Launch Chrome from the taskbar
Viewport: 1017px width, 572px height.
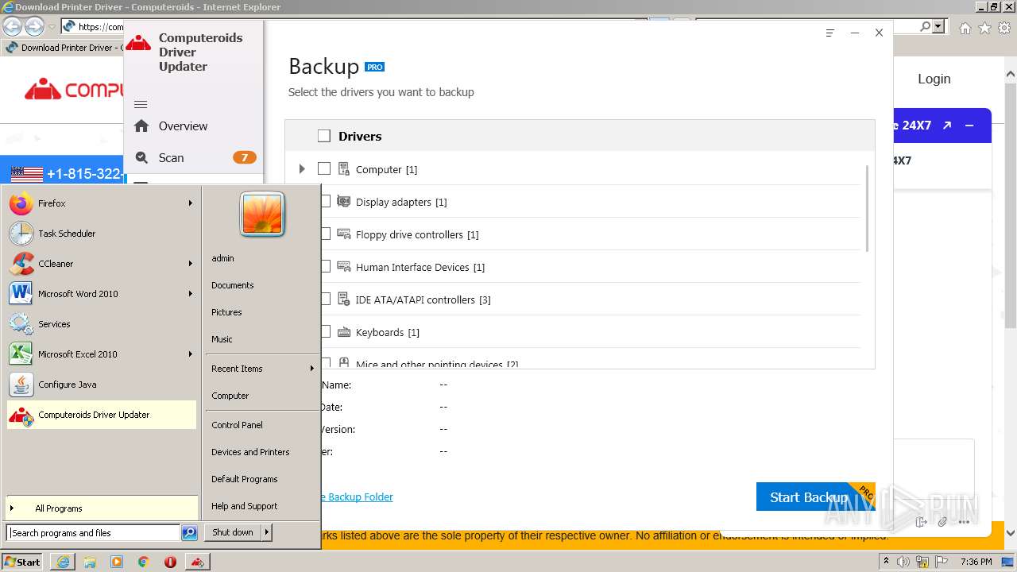click(144, 562)
